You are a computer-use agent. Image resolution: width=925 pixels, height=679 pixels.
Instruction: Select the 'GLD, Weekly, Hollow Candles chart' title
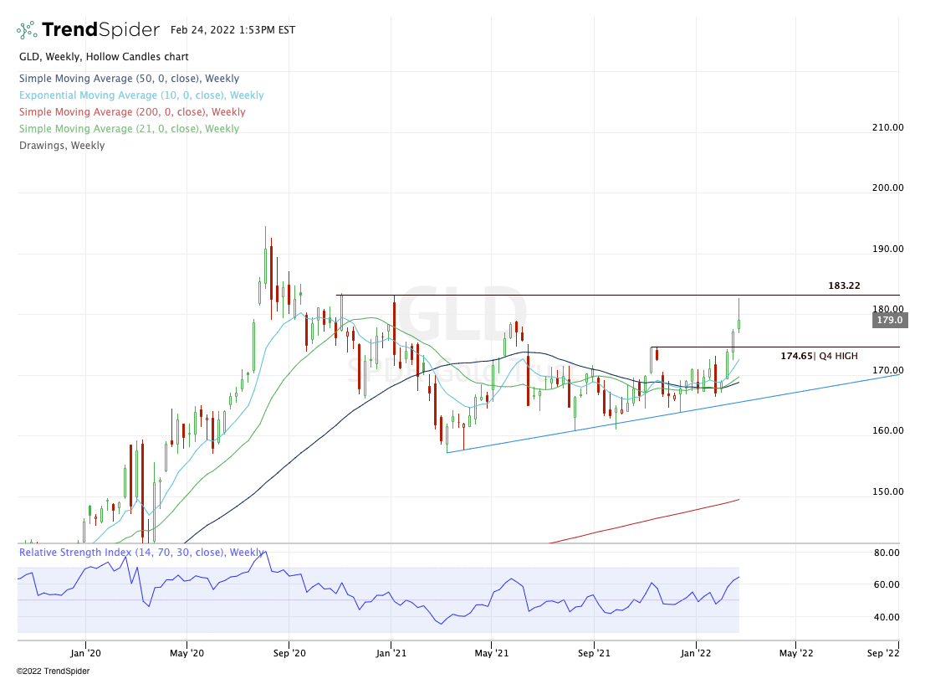point(104,57)
